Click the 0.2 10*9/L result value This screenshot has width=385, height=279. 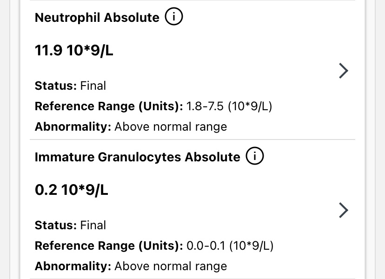72,190
